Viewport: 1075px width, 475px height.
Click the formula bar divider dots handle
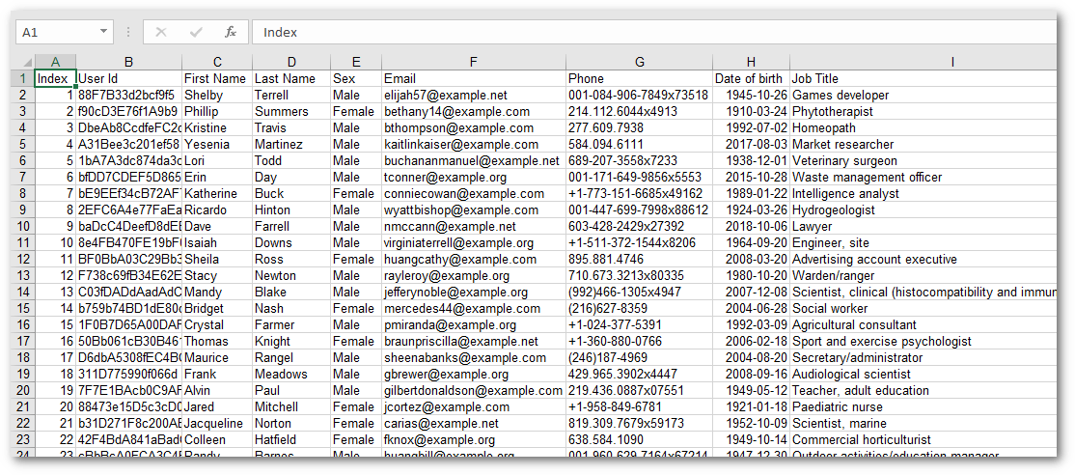click(128, 32)
